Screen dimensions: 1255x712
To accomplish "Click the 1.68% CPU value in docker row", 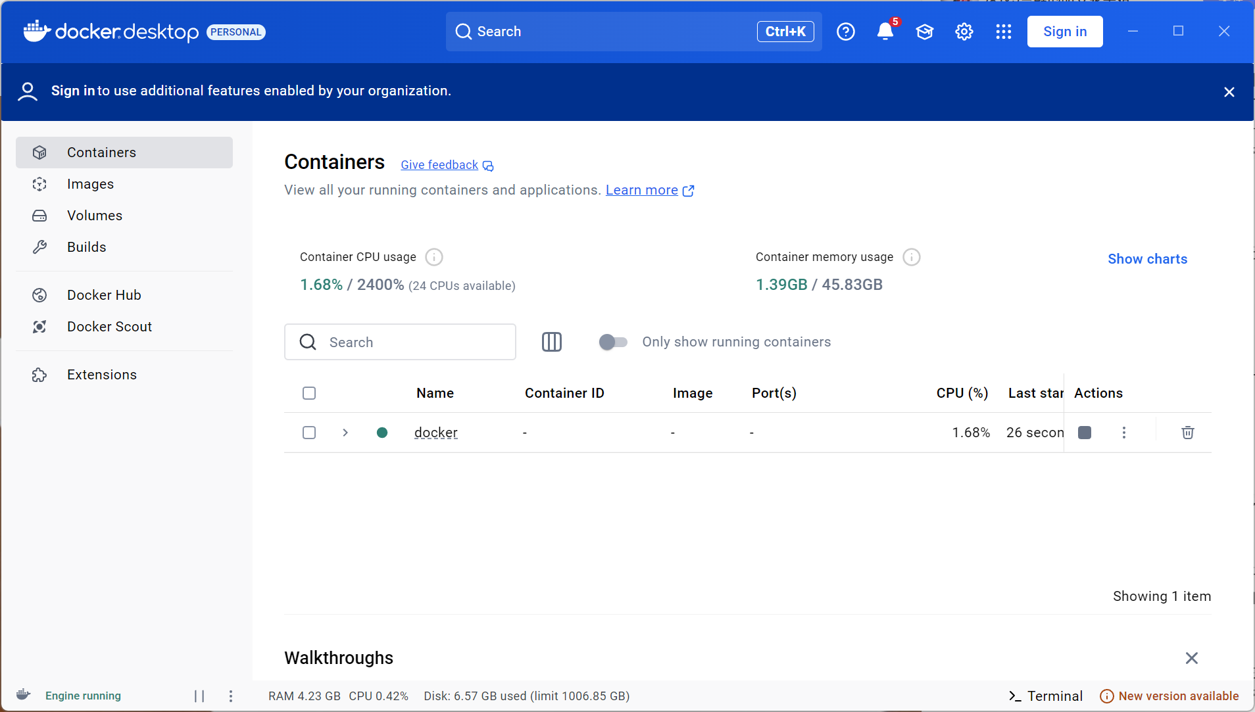I will 971,433.
